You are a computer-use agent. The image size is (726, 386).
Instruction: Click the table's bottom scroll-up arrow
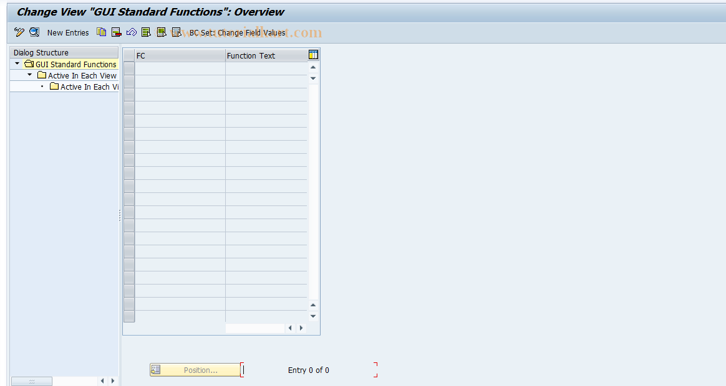[x=313, y=305]
